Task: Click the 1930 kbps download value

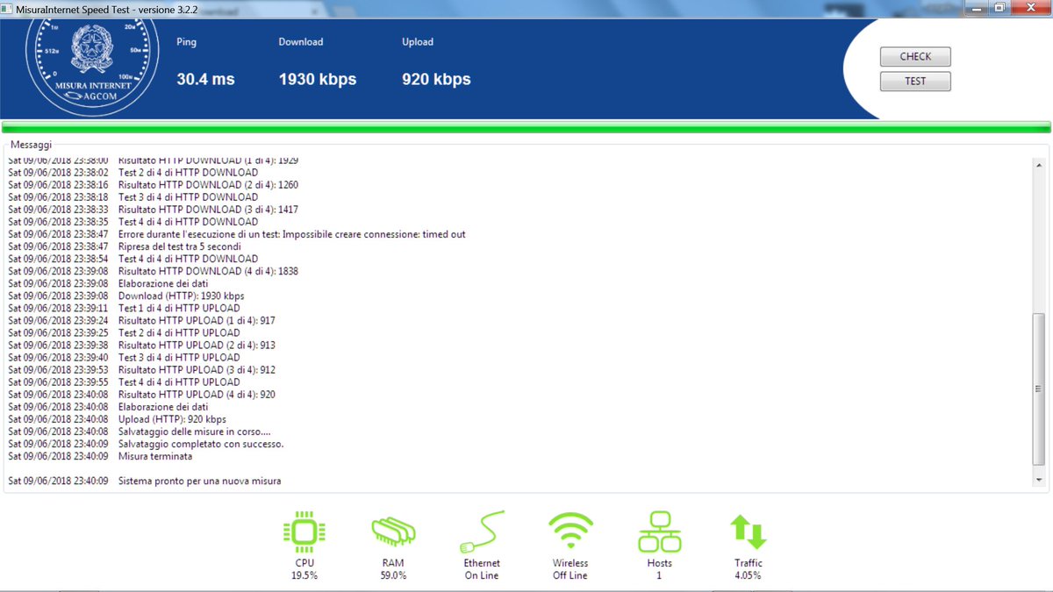Action: point(318,79)
